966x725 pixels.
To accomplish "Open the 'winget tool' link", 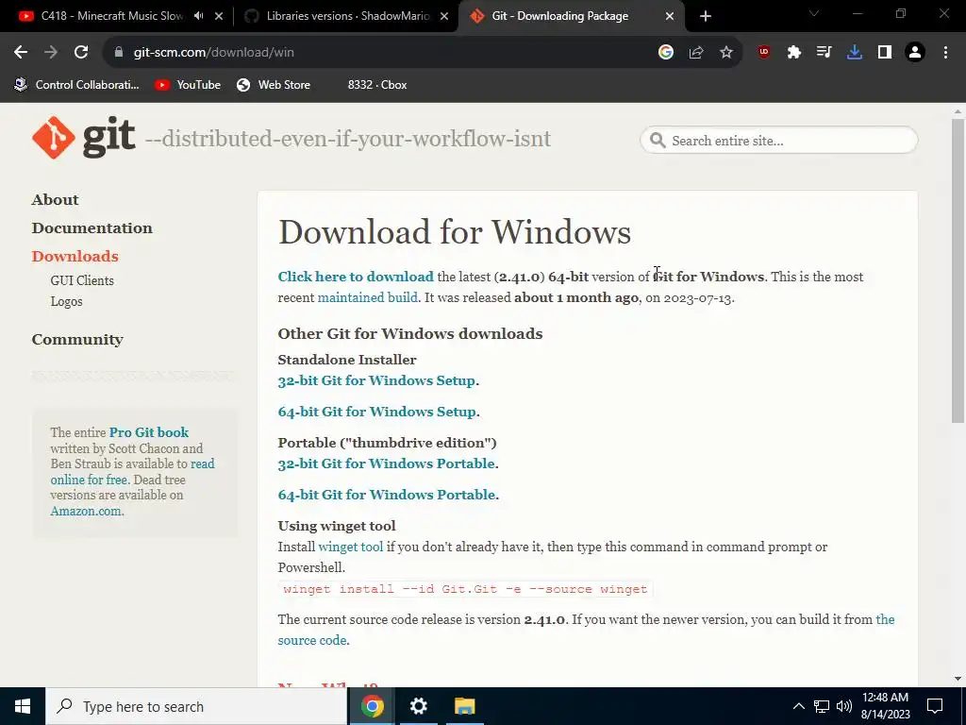I will pyautogui.click(x=351, y=547).
